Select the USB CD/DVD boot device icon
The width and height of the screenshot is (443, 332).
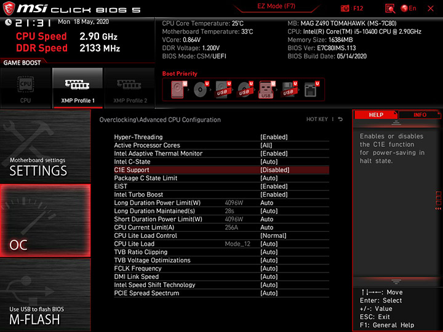tap(245, 90)
